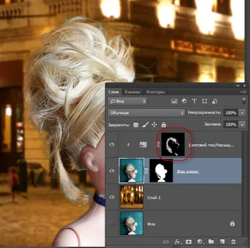This screenshot has width=250, height=248.
Task: Open the Вид filter type dropdown
Action: tap(127, 101)
